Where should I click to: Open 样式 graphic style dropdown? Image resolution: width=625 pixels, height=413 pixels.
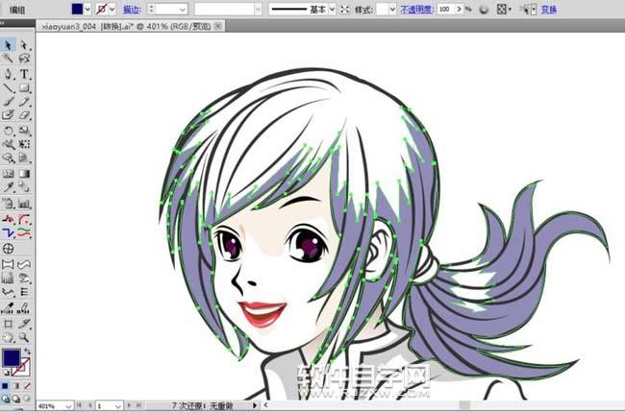click(x=392, y=10)
